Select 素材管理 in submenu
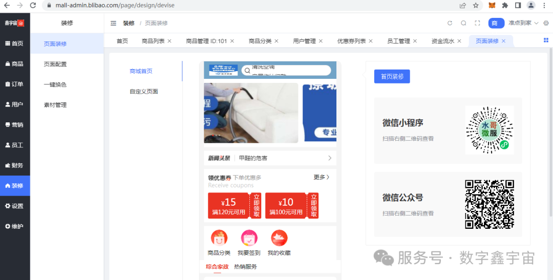The width and height of the screenshot is (553, 280). point(67,105)
